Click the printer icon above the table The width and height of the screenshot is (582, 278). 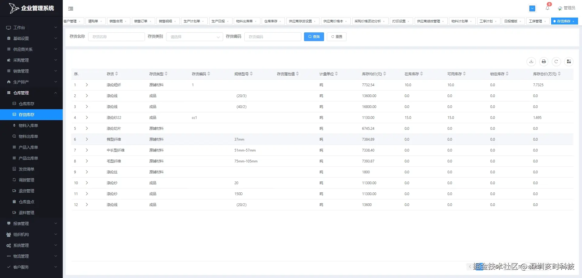tap(544, 61)
